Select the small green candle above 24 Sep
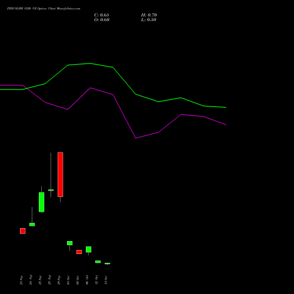 [32, 225]
